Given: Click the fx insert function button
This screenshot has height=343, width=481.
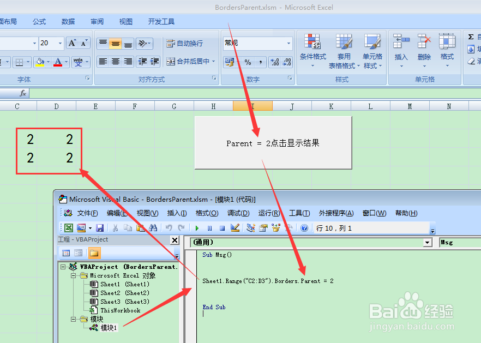Looking at the screenshot, I should (23, 93).
